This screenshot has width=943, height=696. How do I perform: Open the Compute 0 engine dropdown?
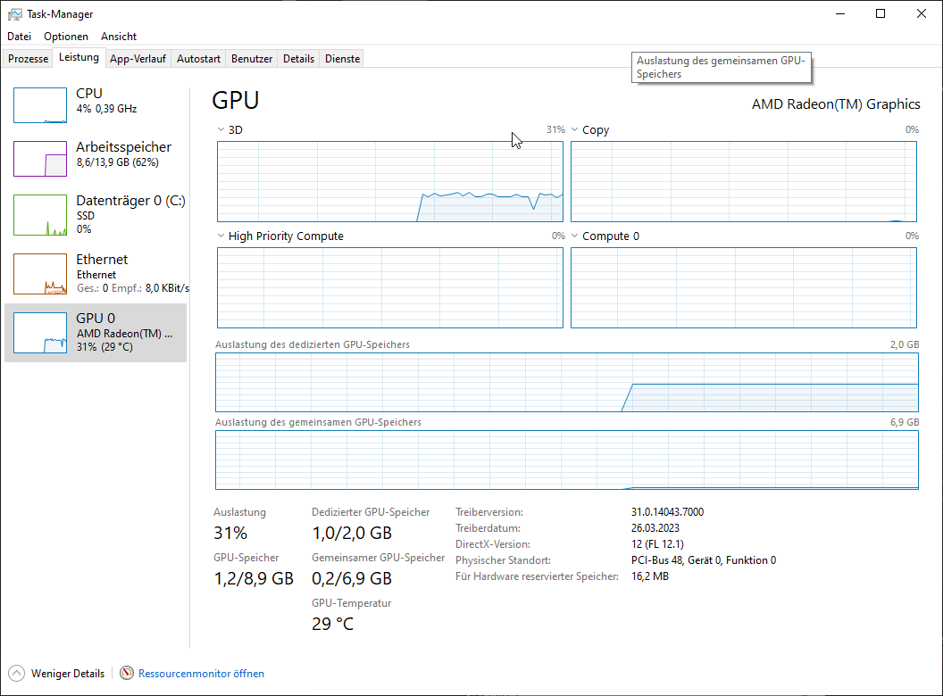(574, 236)
